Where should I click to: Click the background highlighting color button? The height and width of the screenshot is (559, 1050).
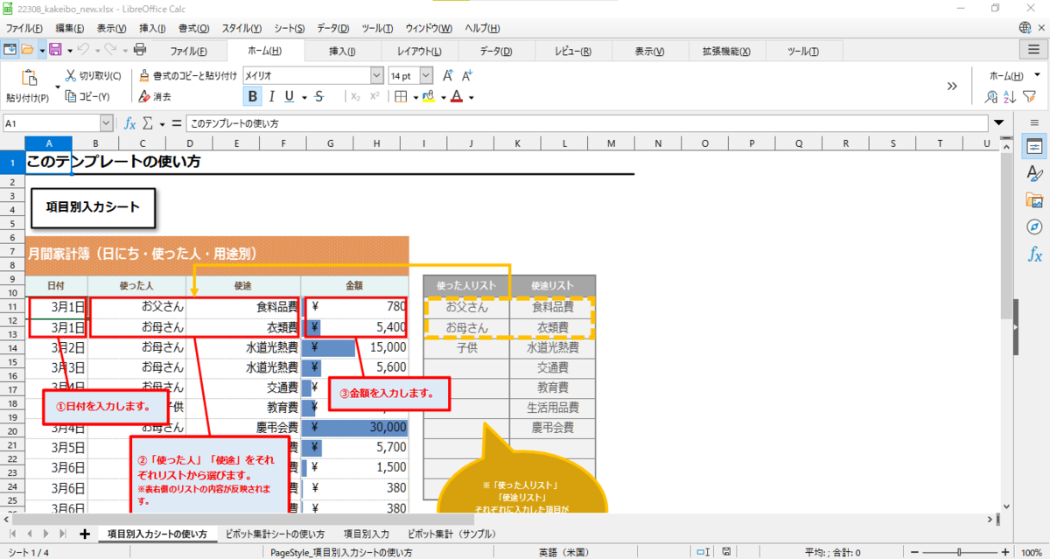pos(429,97)
